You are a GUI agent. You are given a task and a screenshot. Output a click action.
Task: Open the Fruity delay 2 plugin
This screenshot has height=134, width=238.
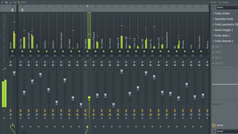[223, 35]
